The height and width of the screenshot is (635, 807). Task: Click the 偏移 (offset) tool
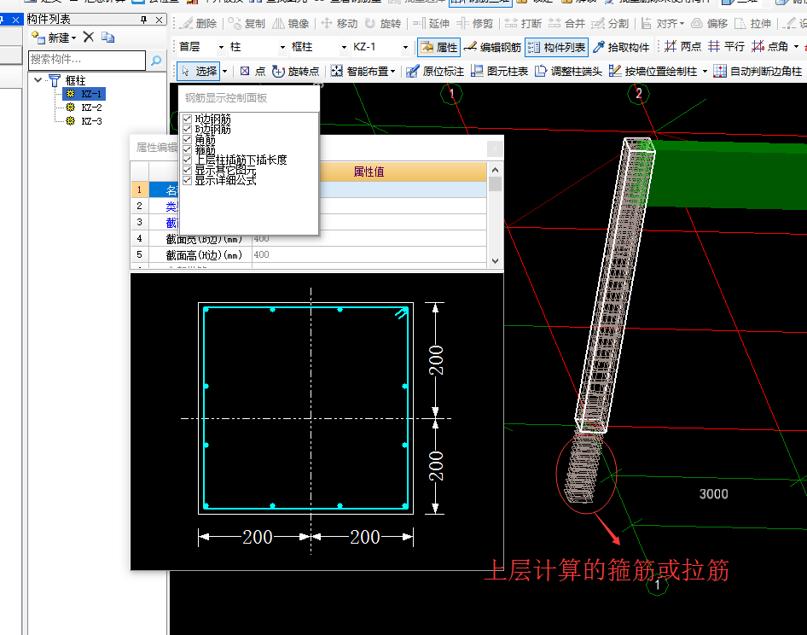(x=709, y=23)
